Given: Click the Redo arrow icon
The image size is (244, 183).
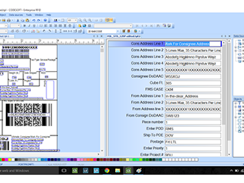Looking at the screenshot, I should (39, 20).
